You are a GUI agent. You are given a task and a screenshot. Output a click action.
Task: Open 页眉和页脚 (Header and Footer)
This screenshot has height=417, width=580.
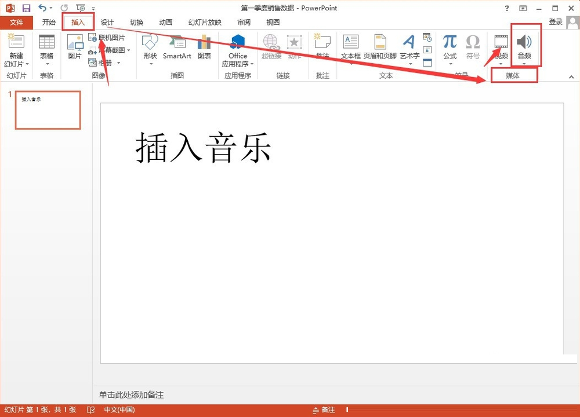[380, 46]
